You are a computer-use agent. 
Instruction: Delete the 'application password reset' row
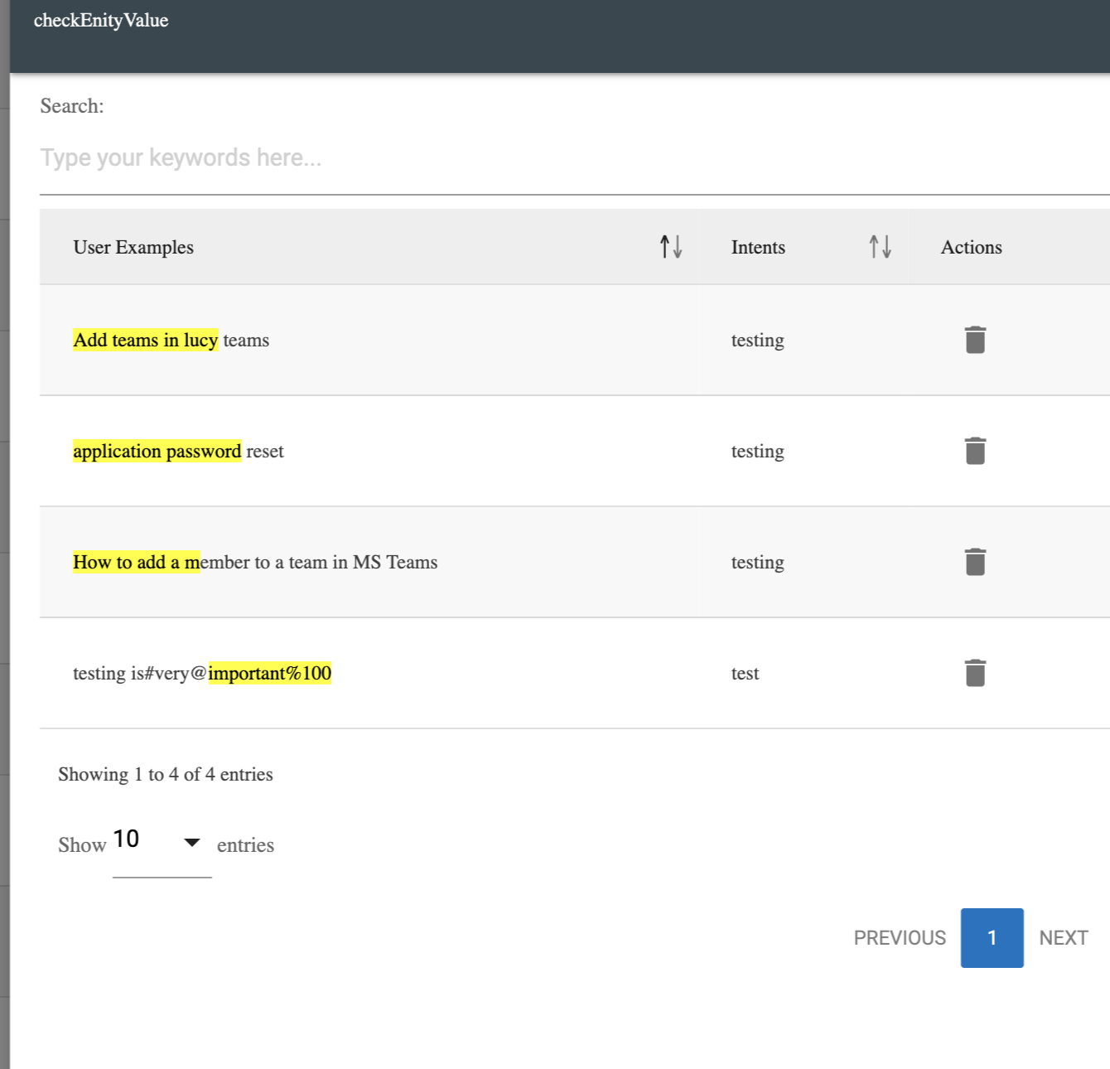[x=975, y=451]
